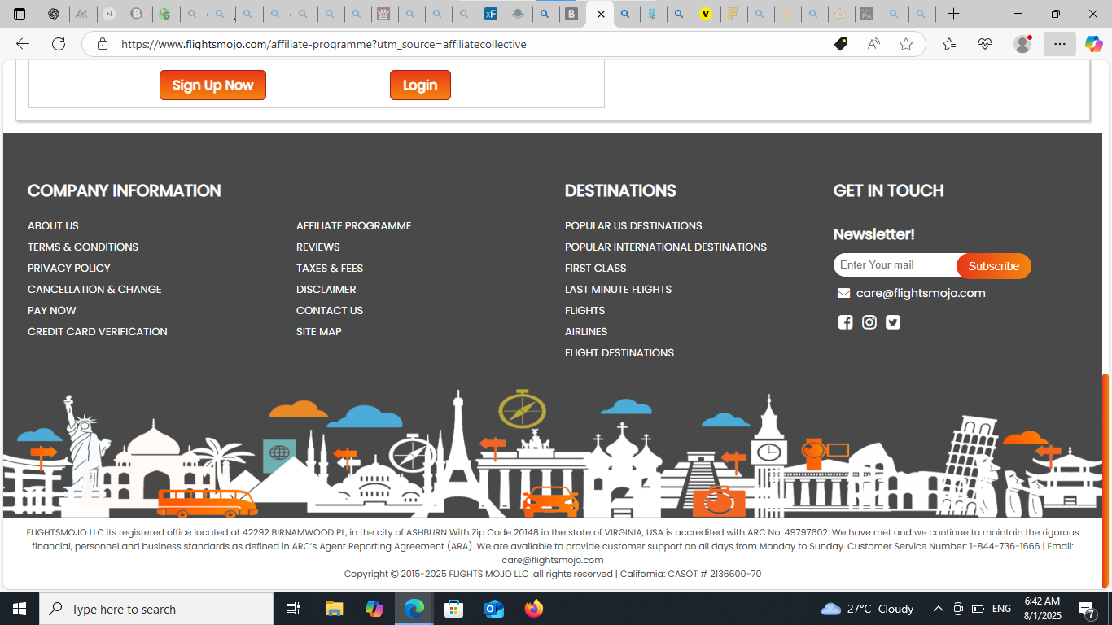Open Task View on taskbar

293,609
